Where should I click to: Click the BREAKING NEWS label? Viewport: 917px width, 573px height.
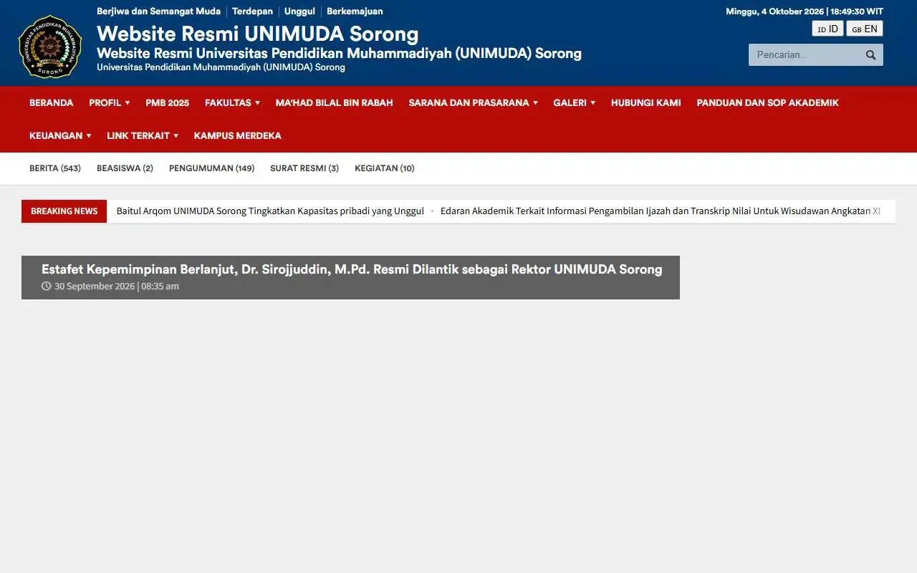[64, 211]
